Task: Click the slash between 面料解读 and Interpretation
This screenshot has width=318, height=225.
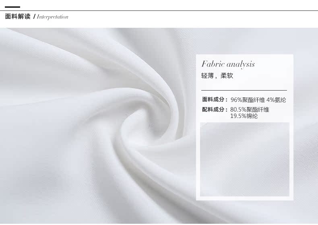Action: [34, 17]
